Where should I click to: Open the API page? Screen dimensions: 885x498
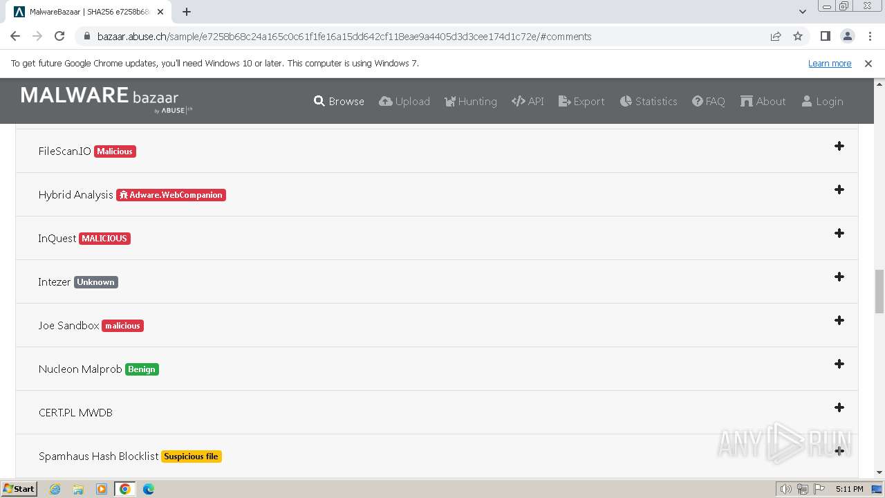pos(528,101)
